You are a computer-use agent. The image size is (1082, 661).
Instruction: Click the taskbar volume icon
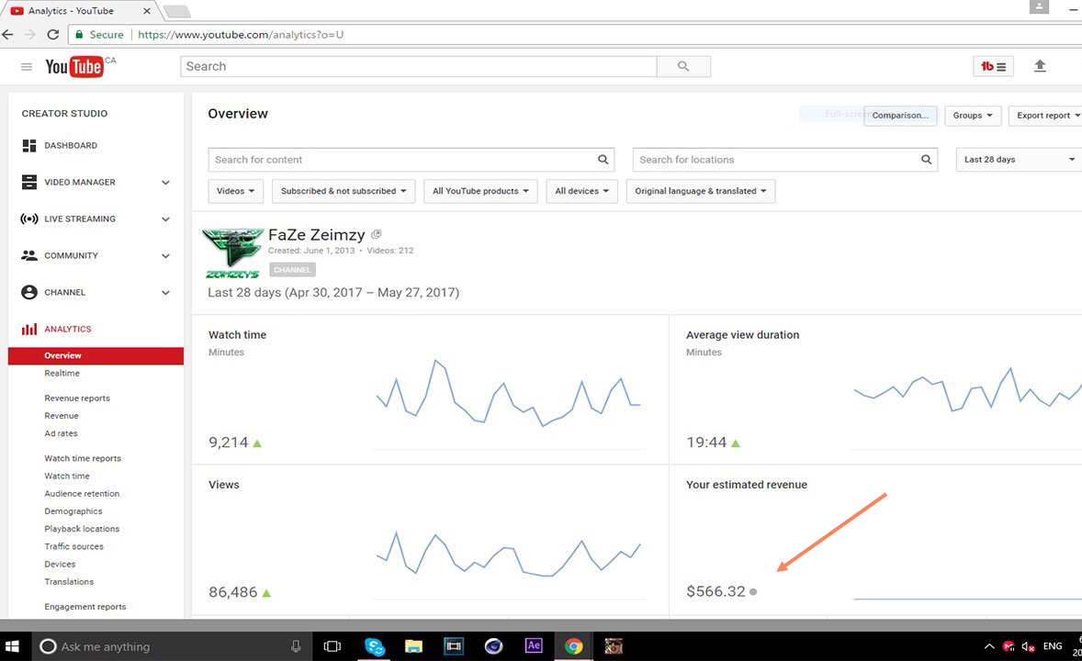(1028, 646)
